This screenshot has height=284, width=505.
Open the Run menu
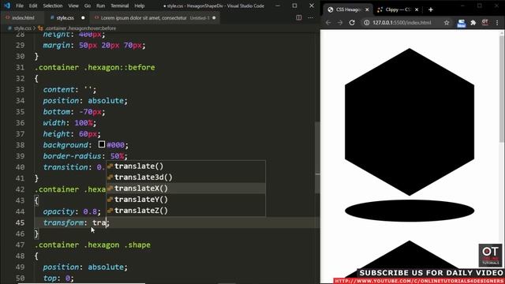pos(100,6)
